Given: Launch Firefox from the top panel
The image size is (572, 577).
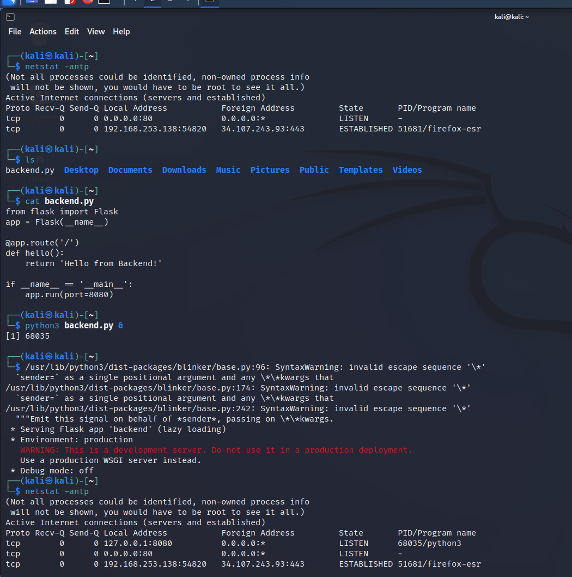Looking at the screenshot, I should (x=88, y=2).
